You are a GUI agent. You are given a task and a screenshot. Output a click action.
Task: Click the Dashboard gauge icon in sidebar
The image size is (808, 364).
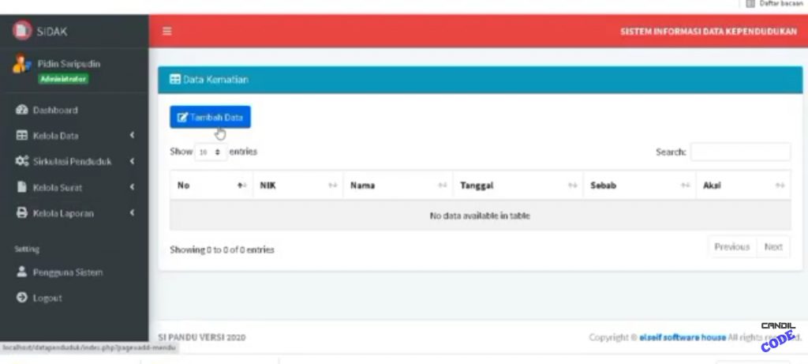(x=22, y=111)
